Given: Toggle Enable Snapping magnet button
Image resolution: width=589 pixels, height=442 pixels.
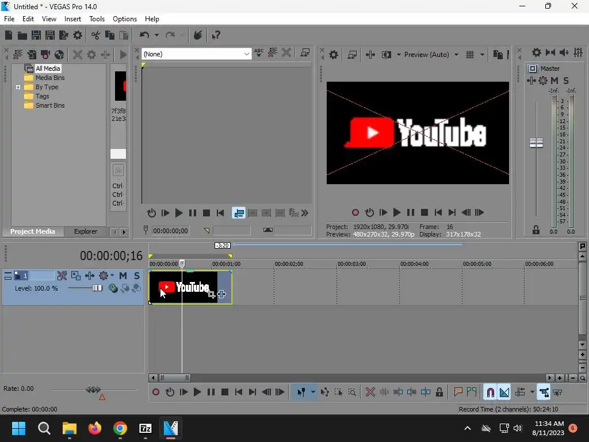Looking at the screenshot, I should point(491,393).
